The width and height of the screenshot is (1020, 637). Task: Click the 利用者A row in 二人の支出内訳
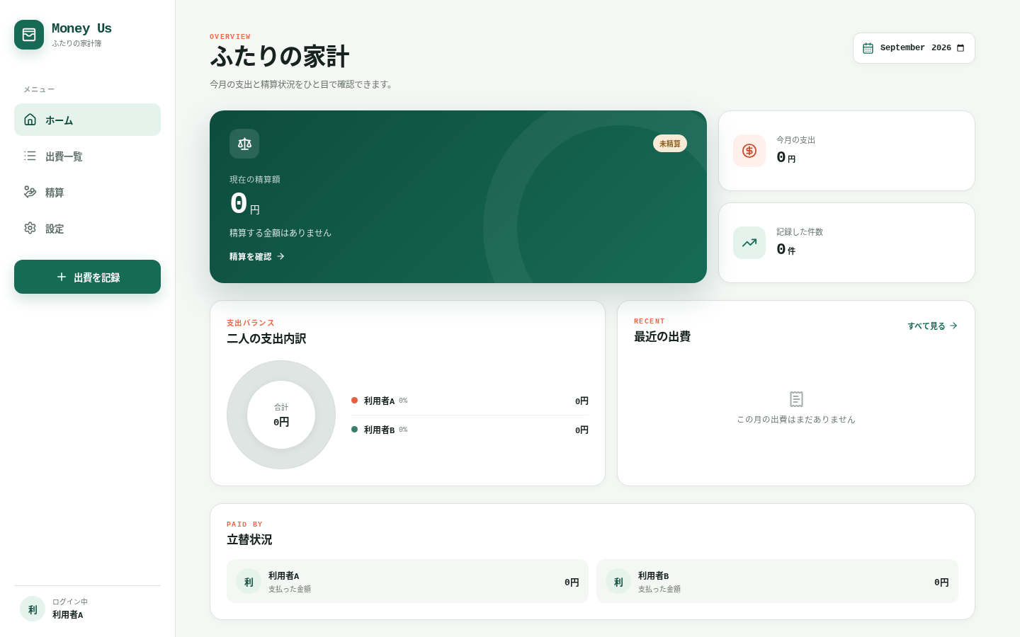pos(470,401)
